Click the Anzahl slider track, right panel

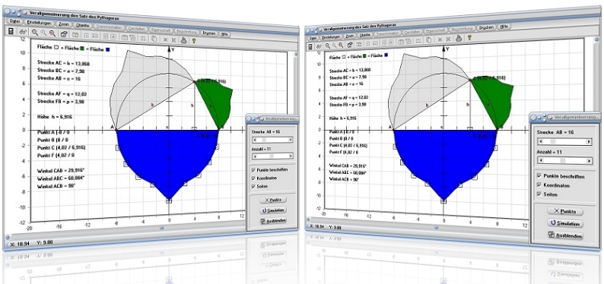(564, 160)
